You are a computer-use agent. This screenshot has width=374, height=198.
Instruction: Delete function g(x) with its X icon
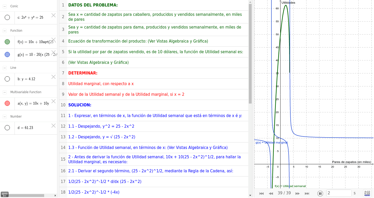(54, 52)
